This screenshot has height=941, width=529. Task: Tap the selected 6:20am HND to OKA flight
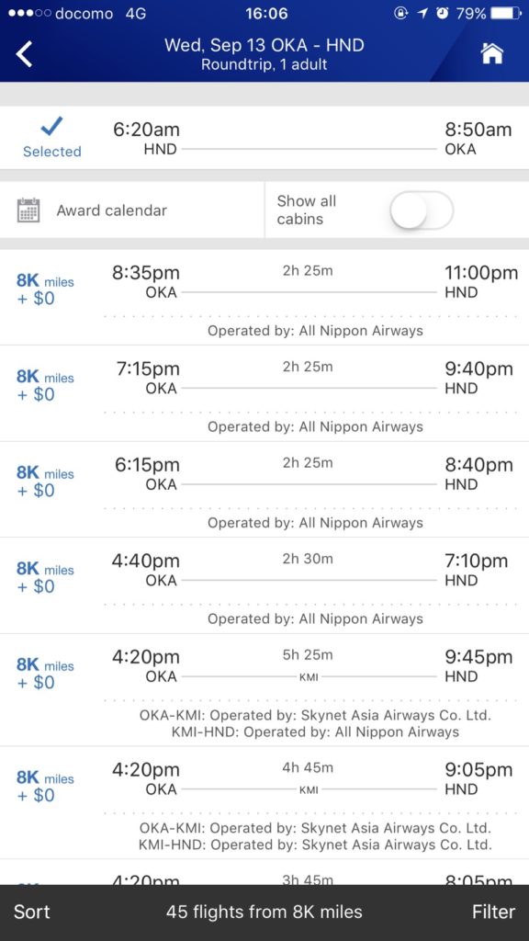point(264,138)
